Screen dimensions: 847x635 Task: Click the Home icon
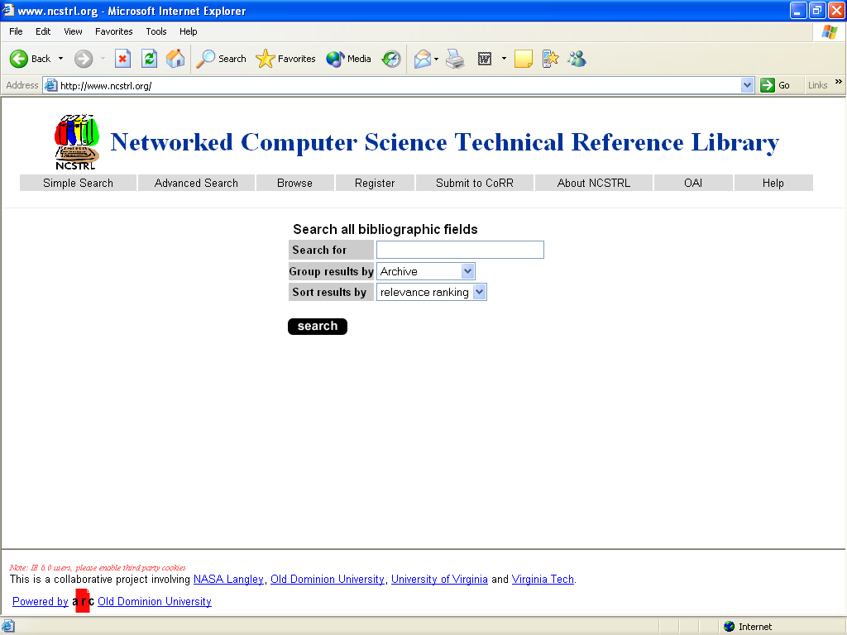click(x=175, y=59)
